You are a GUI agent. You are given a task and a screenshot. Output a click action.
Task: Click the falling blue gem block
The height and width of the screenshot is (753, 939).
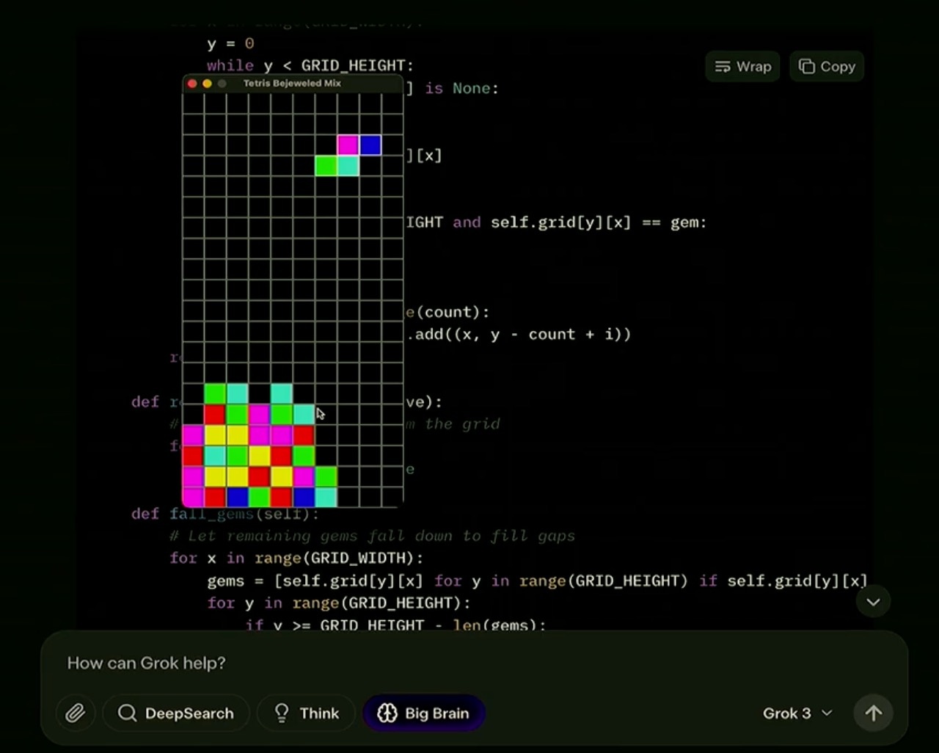pos(370,145)
